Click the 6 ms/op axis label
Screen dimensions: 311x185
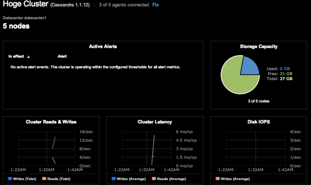(x=184, y=131)
